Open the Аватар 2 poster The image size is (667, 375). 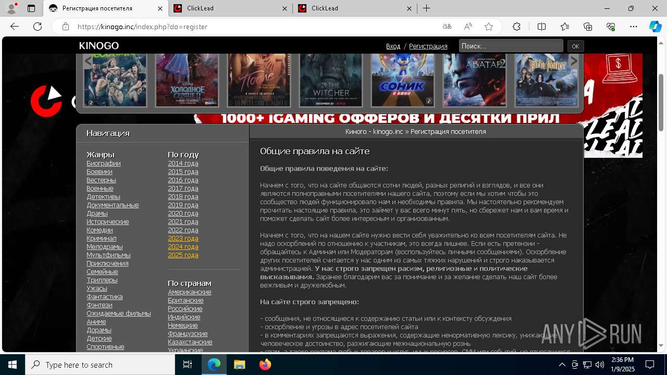475,80
